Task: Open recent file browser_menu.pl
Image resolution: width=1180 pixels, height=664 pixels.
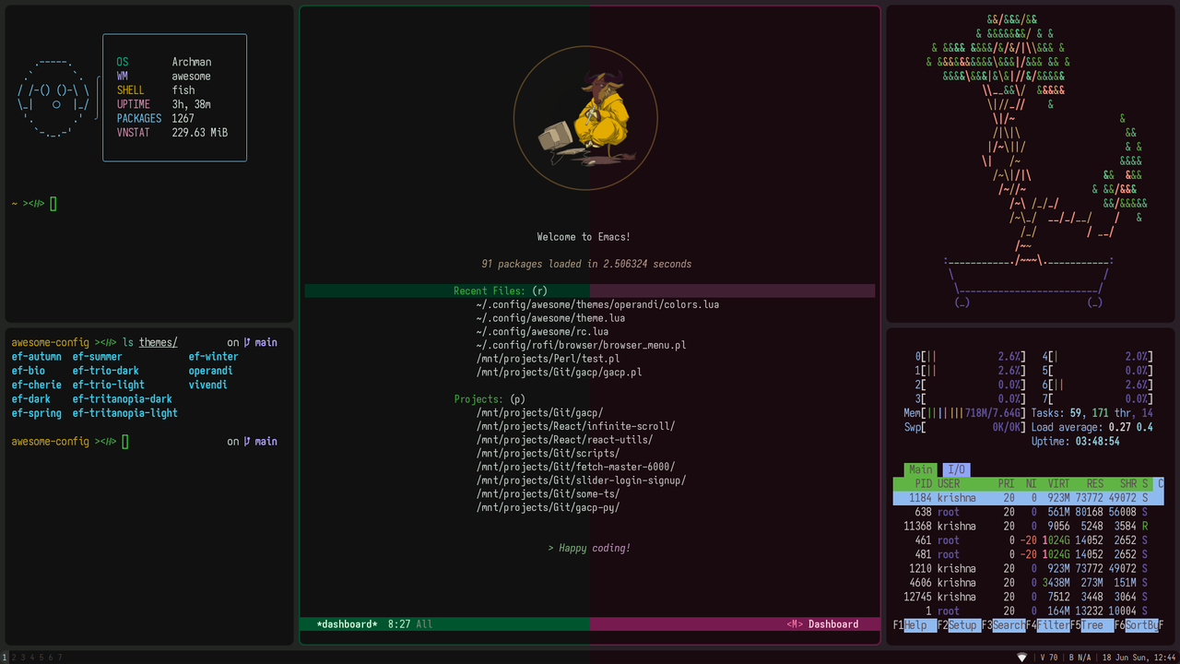Action: tap(581, 345)
